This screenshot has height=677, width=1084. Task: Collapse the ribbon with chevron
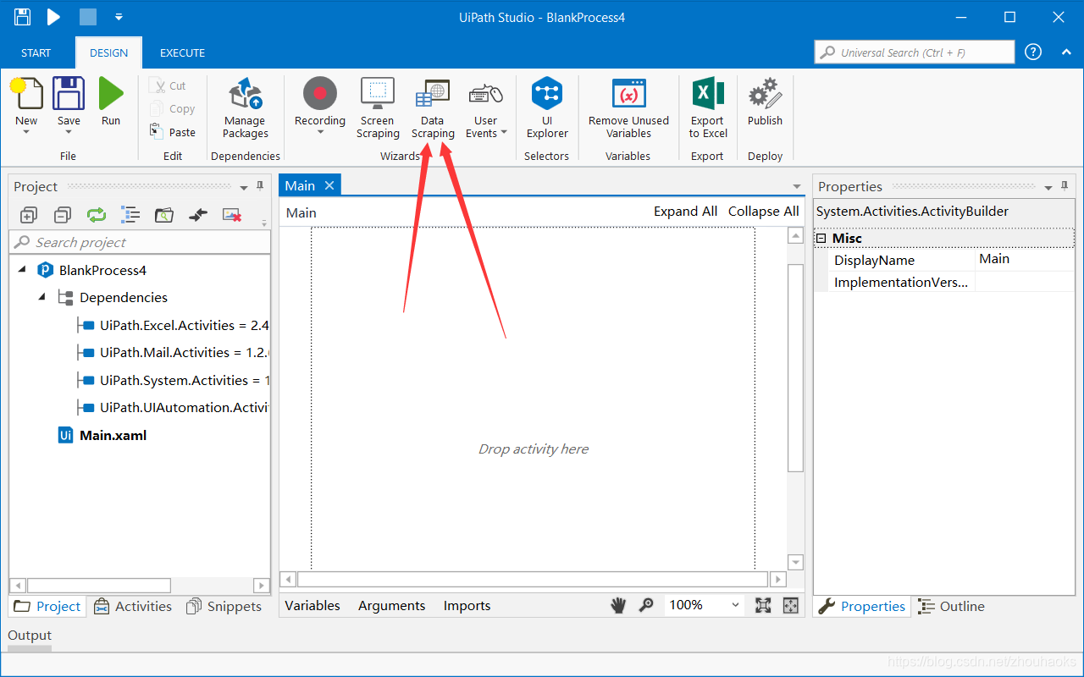coord(1066,52)
